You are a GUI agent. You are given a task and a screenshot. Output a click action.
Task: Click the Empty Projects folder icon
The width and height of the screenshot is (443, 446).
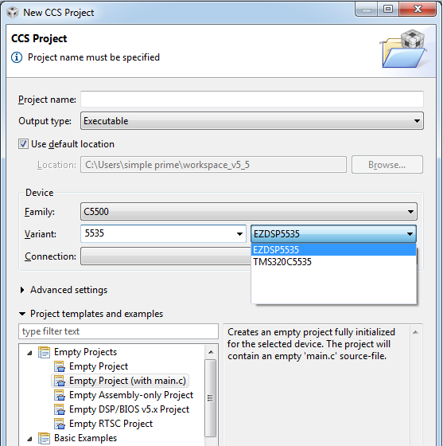pos(44,352)
